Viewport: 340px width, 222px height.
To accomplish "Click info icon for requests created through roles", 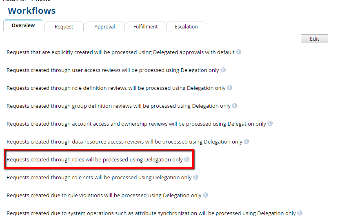I will (x=187, y=159).
